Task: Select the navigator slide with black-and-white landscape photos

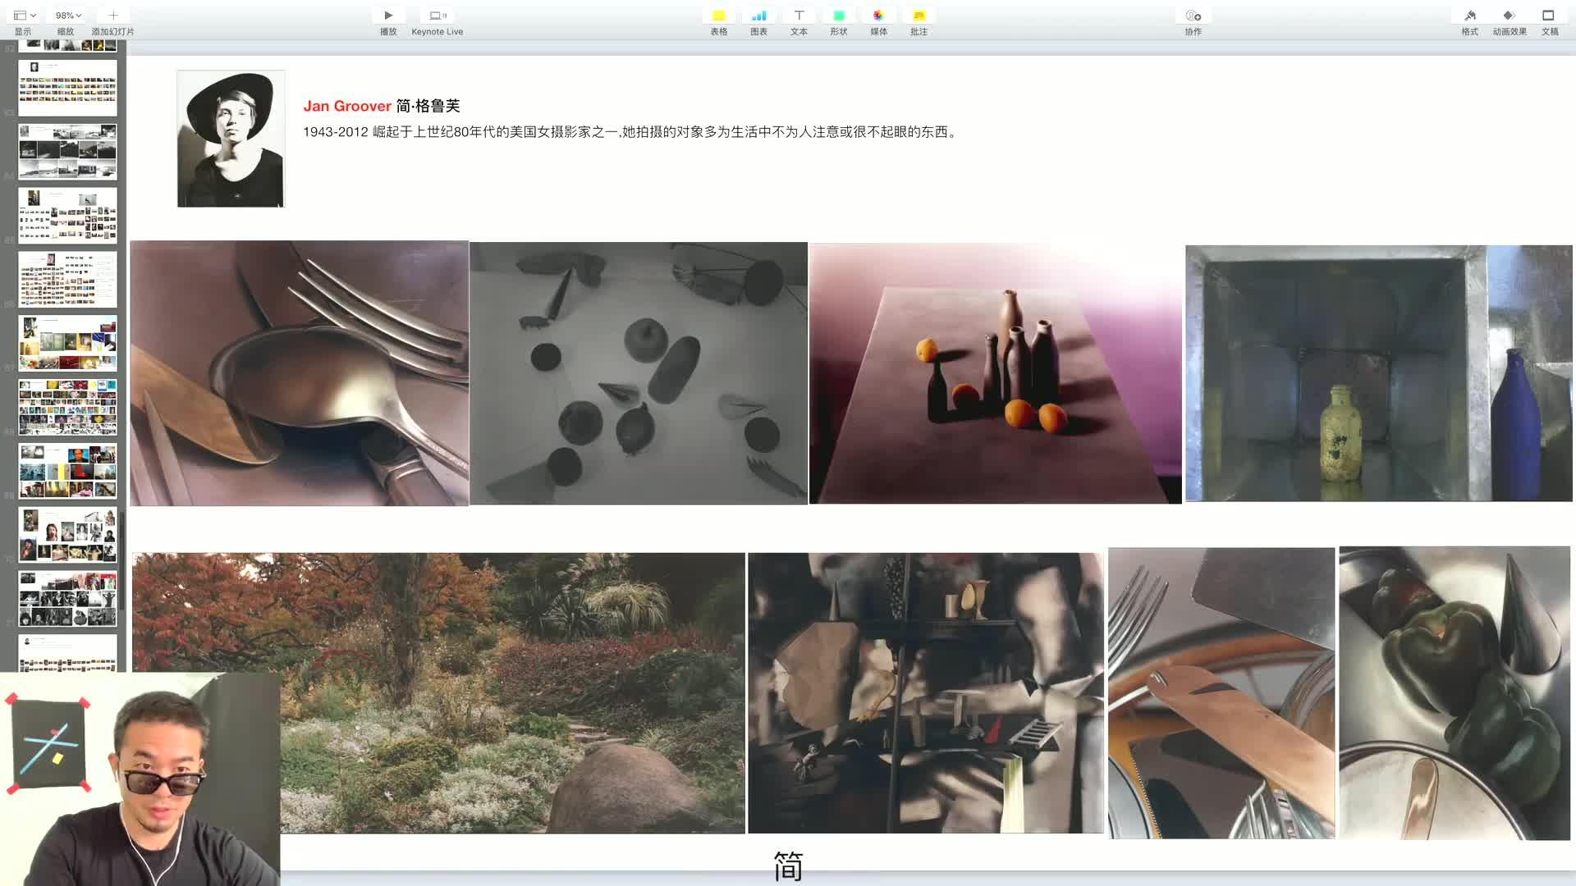Action: (67, 152)
